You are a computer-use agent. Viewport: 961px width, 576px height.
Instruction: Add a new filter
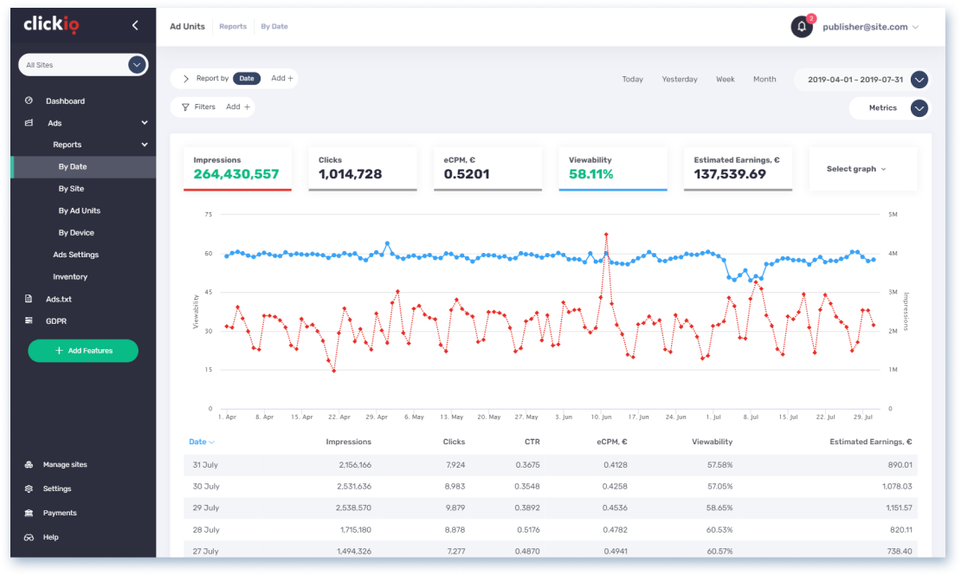(x=238, y=107)
